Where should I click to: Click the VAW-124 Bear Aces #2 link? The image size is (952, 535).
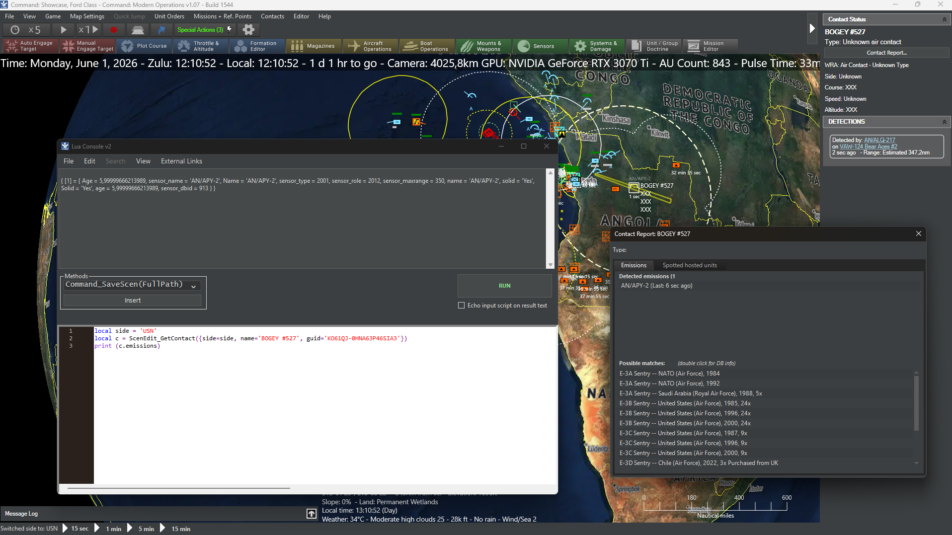[x=868, y=147]
